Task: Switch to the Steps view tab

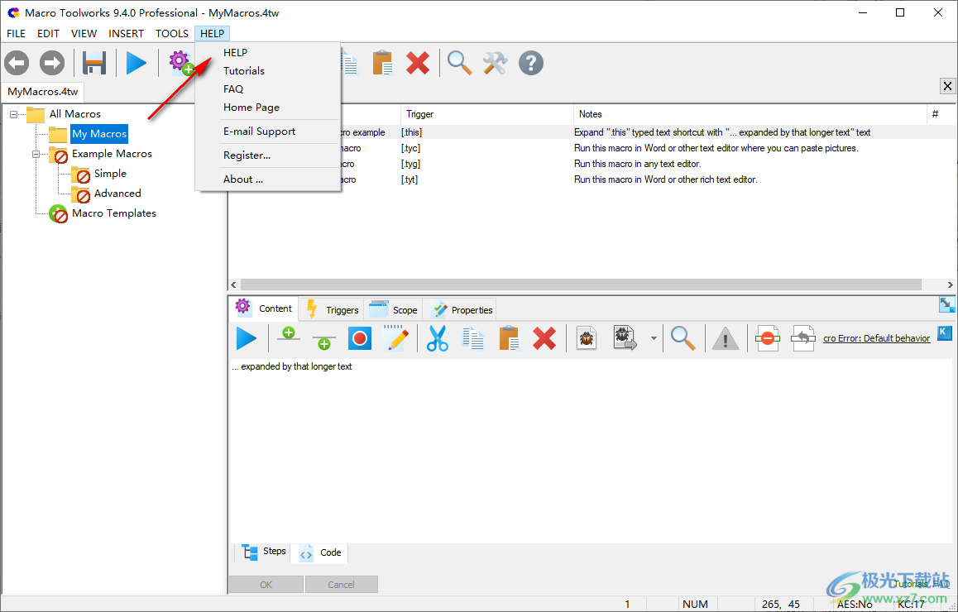Action: click(x=264, y=552)
